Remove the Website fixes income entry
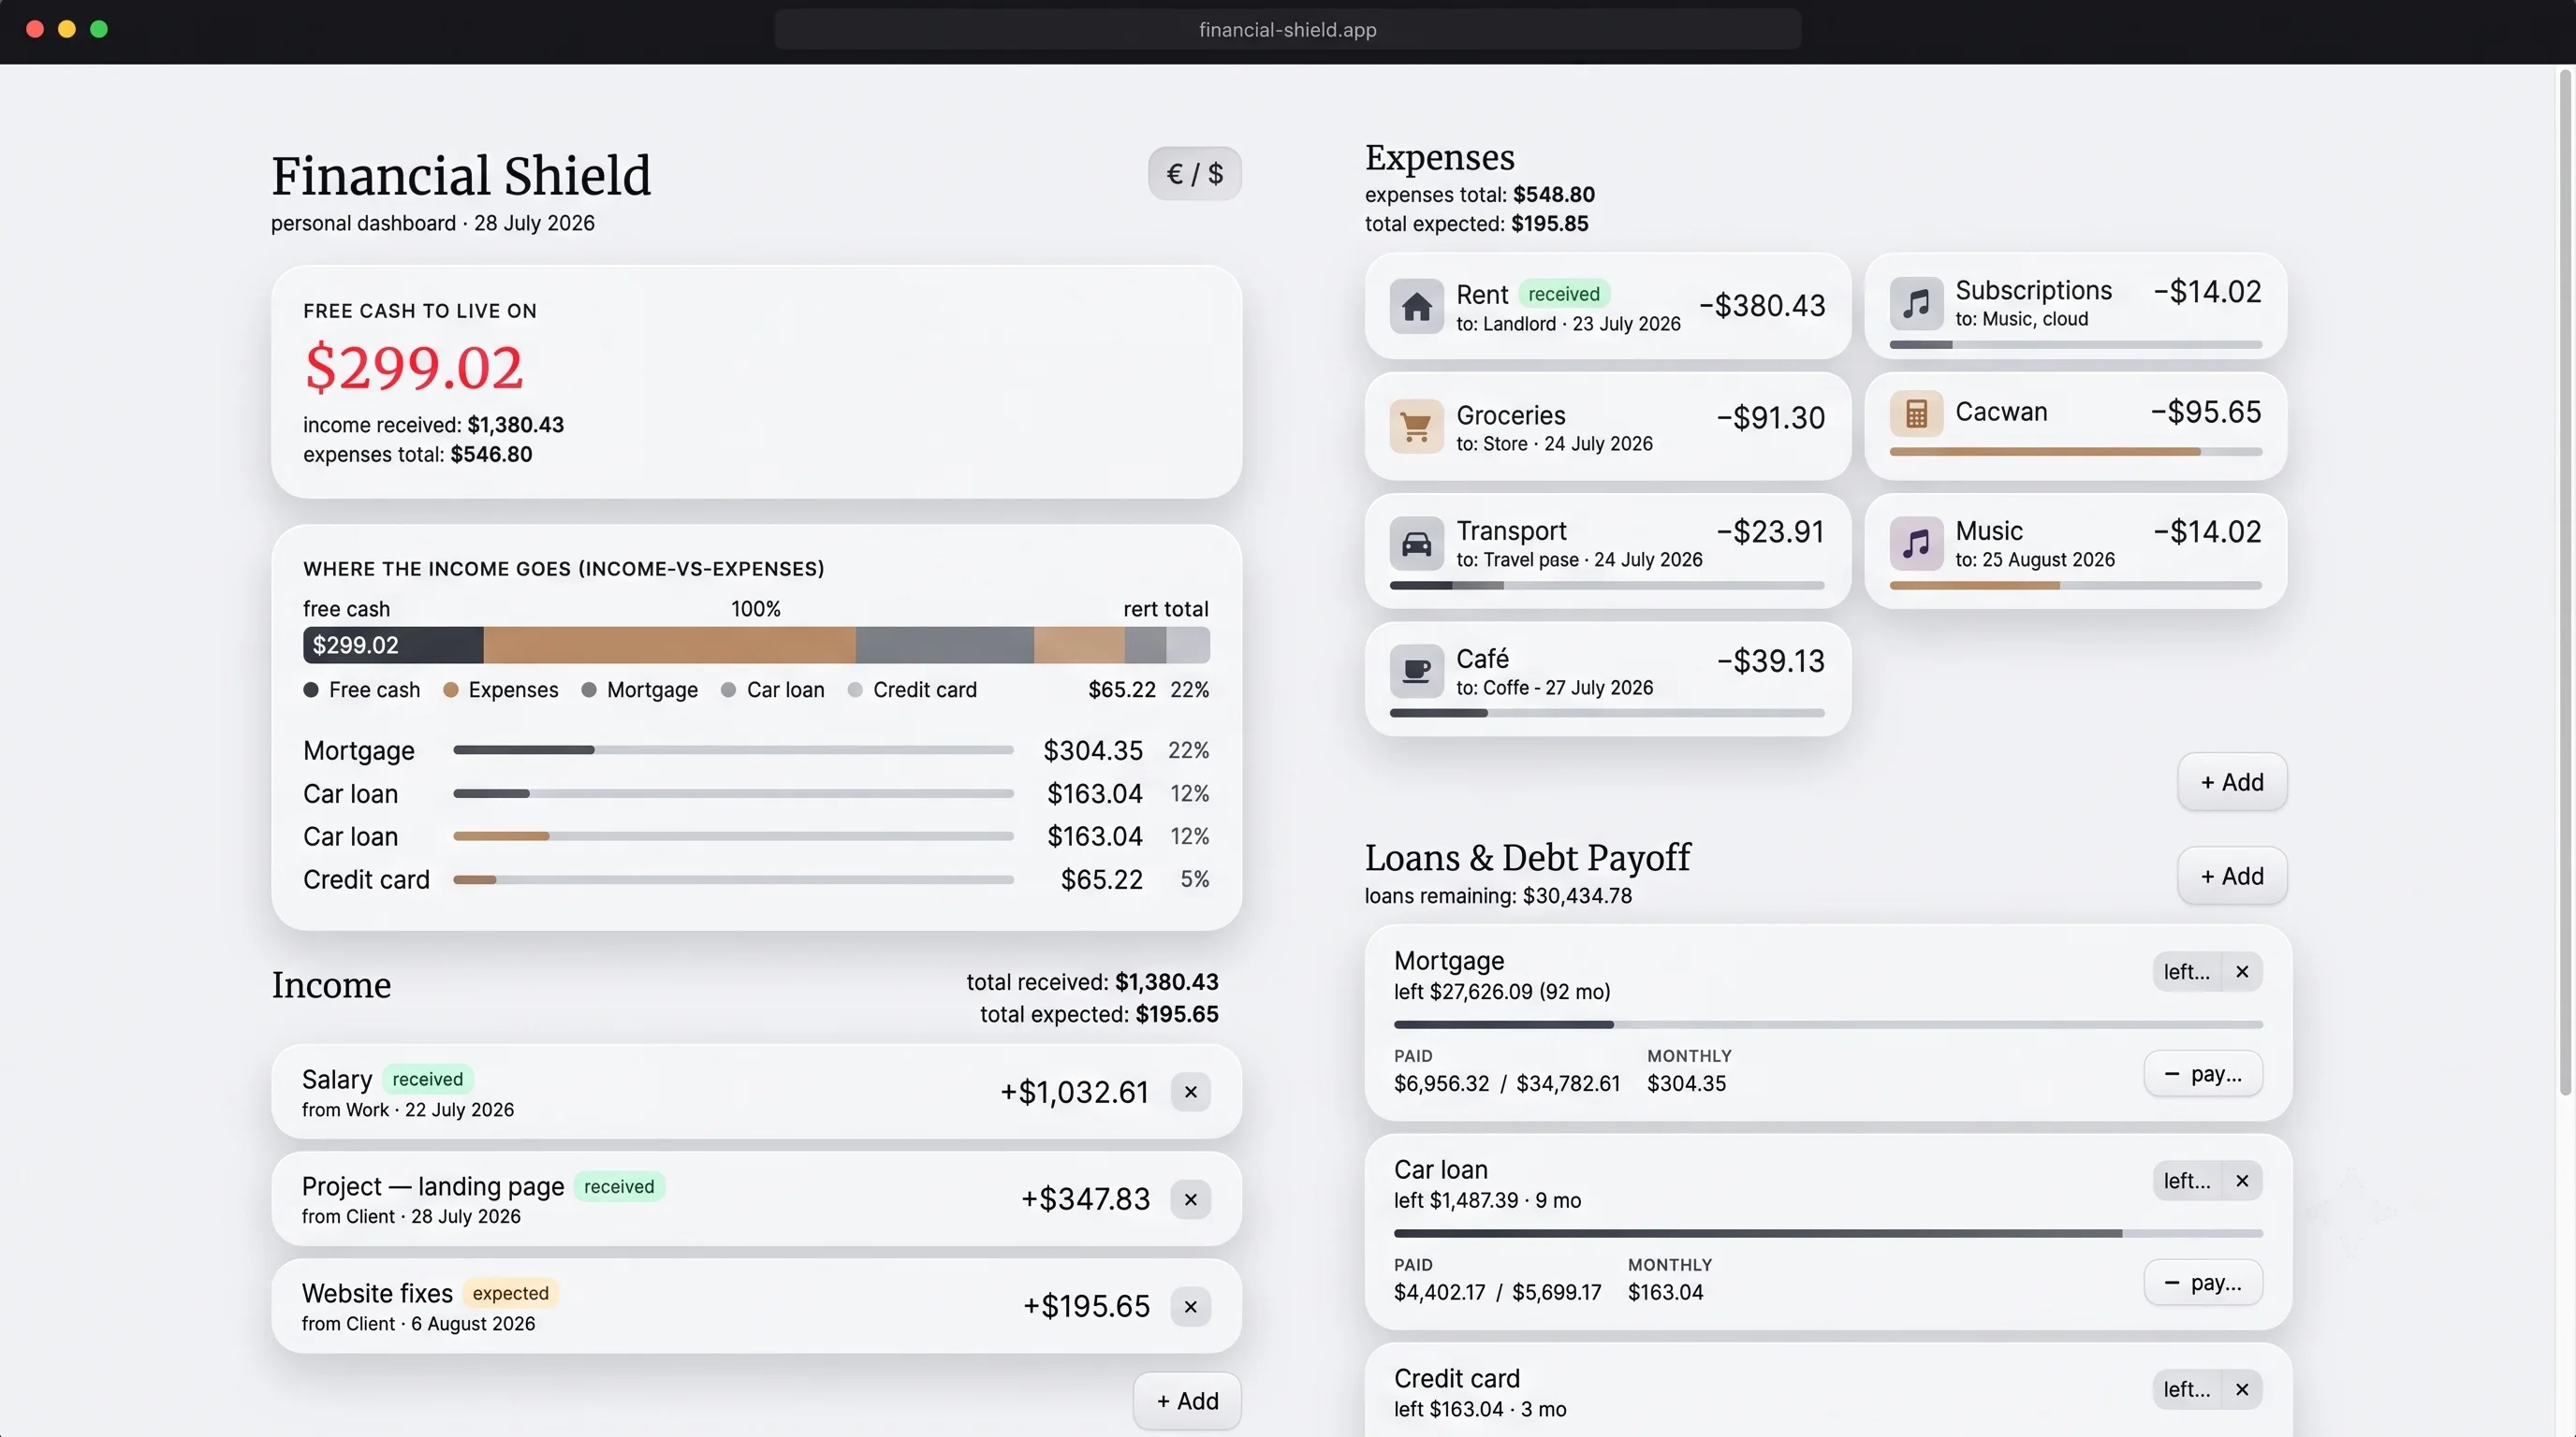The width and height of the screenshot is (2576, 1437). [x=1190, y=1307]
